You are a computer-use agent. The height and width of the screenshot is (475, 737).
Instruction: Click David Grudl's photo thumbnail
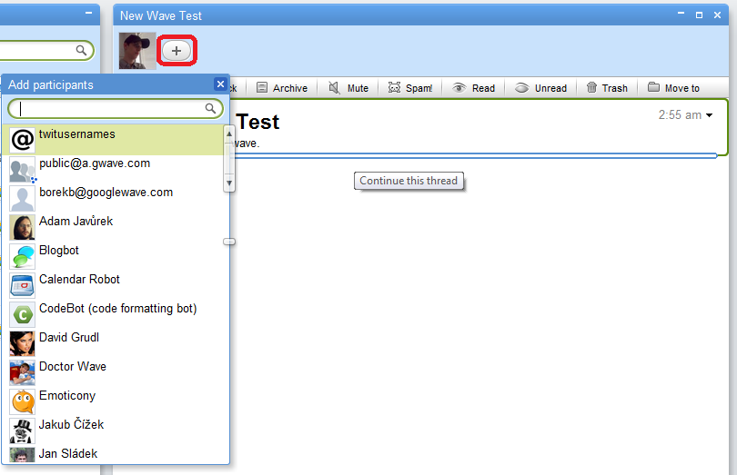point(22,344)
